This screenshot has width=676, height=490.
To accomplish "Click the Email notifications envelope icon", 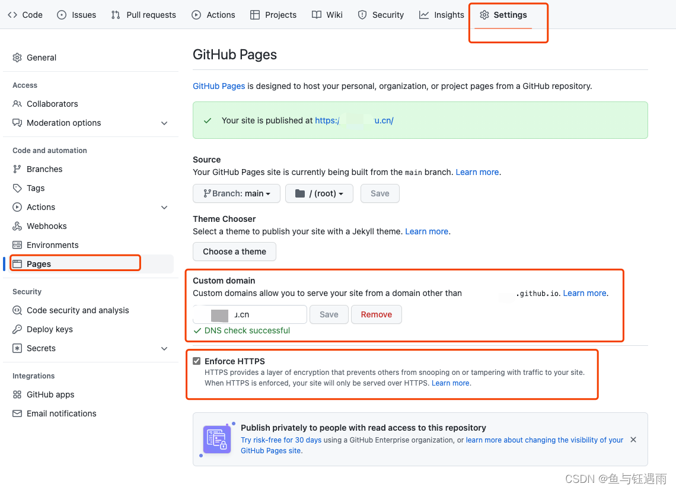I will point(17,413).
